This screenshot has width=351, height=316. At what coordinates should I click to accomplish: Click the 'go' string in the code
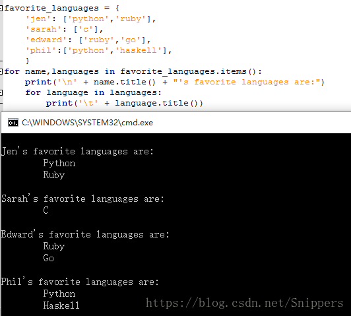point(131,40)
